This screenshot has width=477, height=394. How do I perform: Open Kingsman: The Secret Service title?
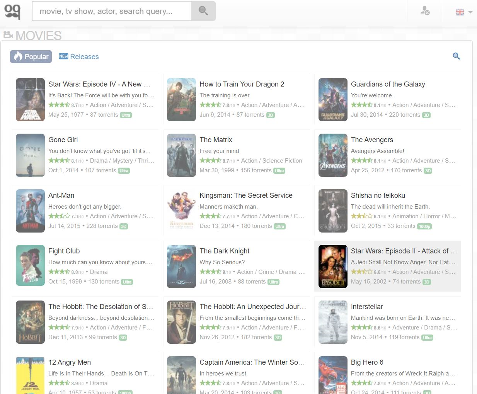246,195
